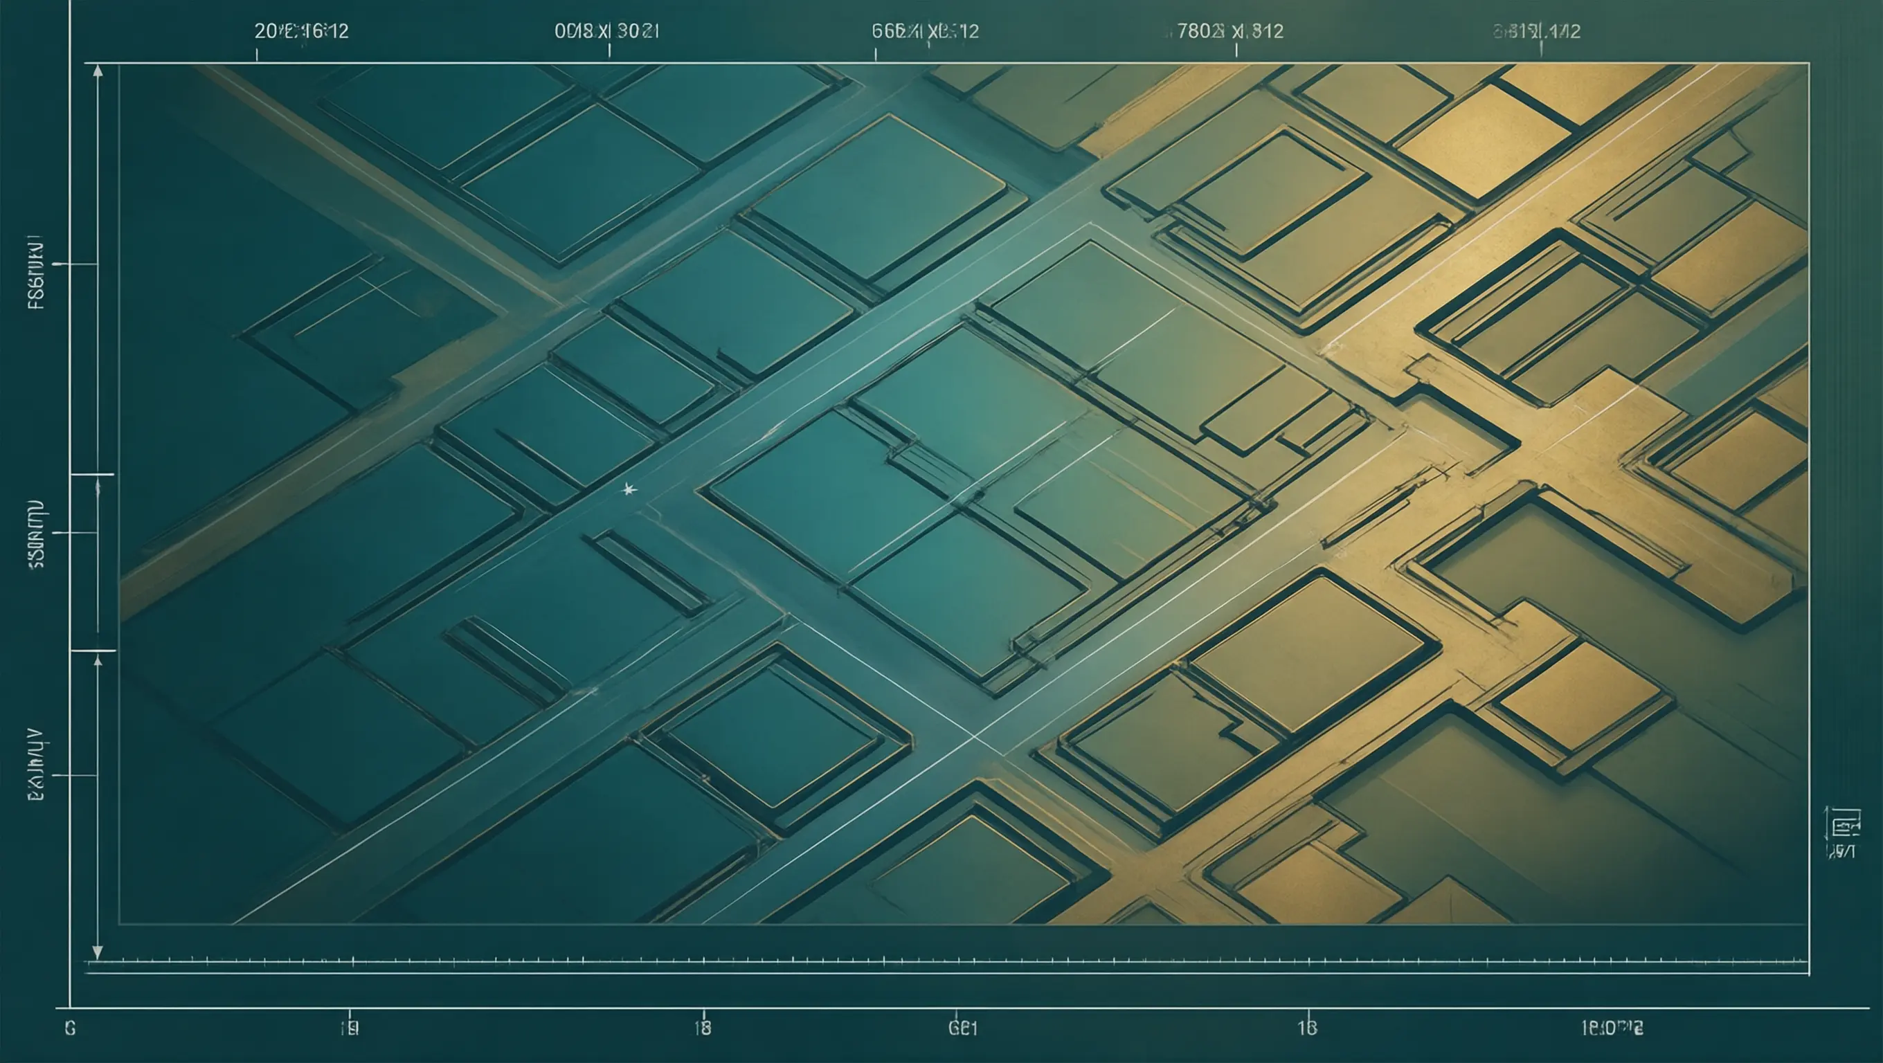Screen dimensions: 1883x1063
Task: Select the "8819.442" label at top right
Action: [1537, 31]
